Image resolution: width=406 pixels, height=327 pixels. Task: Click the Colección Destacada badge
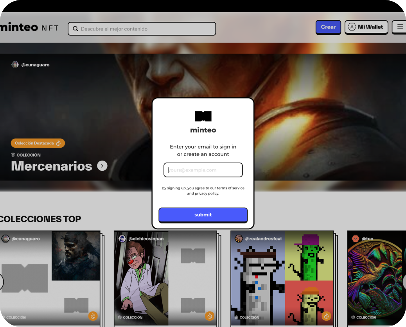[x=38, y=143]
